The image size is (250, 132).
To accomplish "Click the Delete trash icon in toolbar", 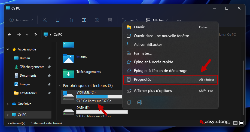I will click(110, 20).
